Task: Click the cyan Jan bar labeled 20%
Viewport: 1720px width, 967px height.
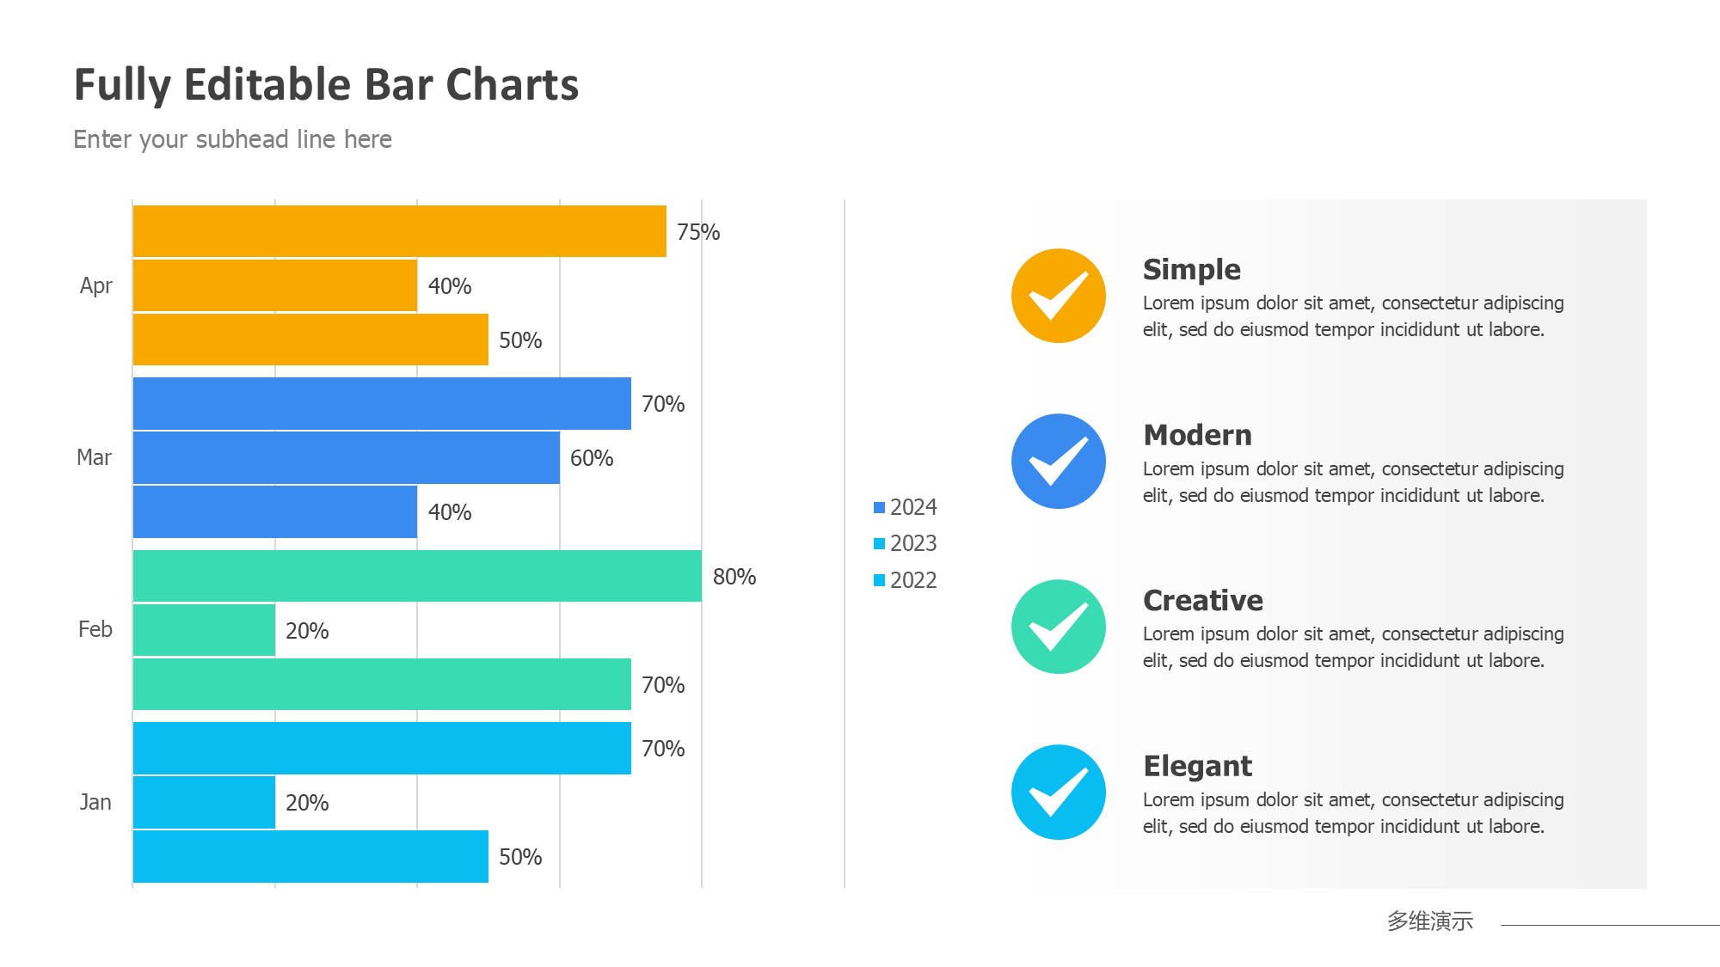Action: point(204,803)
